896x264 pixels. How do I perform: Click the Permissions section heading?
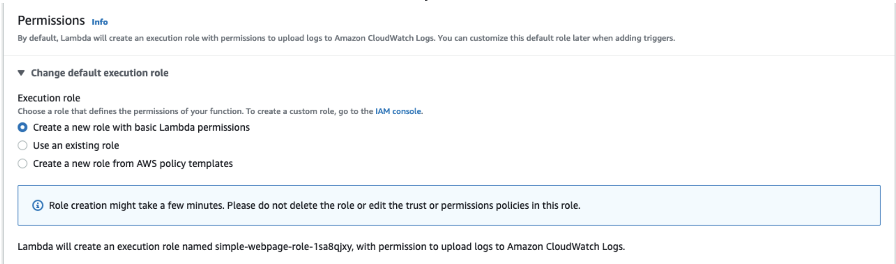[51, 21]
